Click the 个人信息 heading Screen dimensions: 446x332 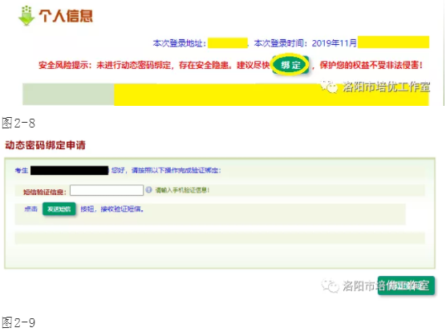[66, 16]
